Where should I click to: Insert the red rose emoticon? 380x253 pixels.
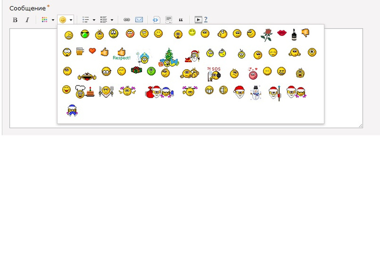pyautogui.click(x=266, y=35)
